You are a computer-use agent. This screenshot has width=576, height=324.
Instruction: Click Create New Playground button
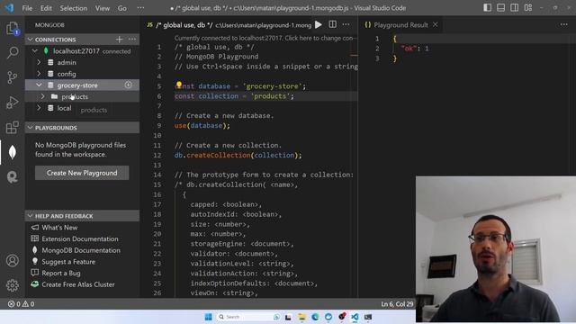click(82, 173)
